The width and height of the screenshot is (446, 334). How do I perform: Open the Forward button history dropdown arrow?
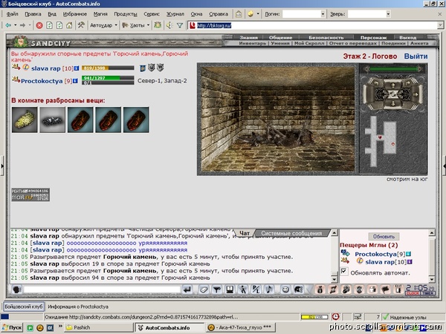tap(30, 25)
